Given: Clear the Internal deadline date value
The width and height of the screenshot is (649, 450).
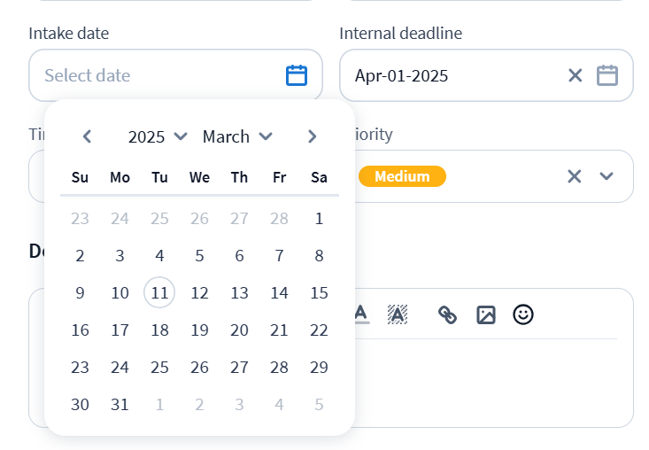Looking at the screenshot, I should pyautogui.click(x=576, y=75).
